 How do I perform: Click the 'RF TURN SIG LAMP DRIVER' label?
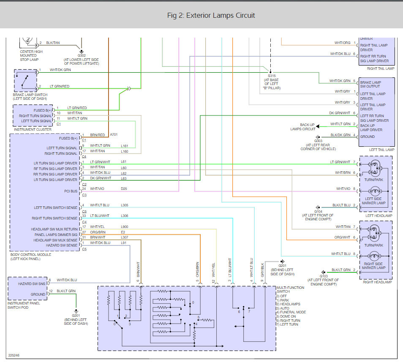click(x=55, y=169)
